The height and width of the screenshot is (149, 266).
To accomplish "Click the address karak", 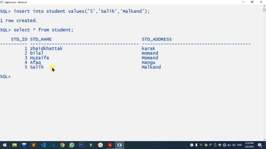I will point(148,48).
